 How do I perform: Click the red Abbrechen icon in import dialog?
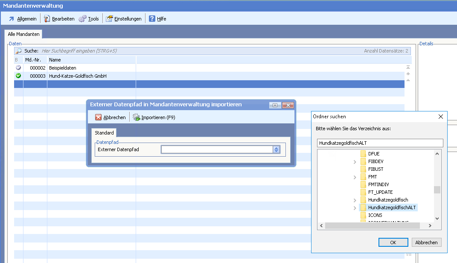pos(99,117)
